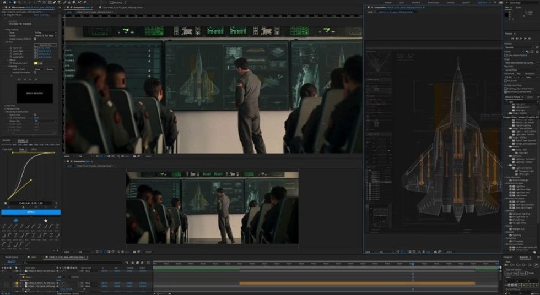Click the Reset link in Effect Controls
Viewport: 540px width, 295px height.
click(x=36, y=15)
